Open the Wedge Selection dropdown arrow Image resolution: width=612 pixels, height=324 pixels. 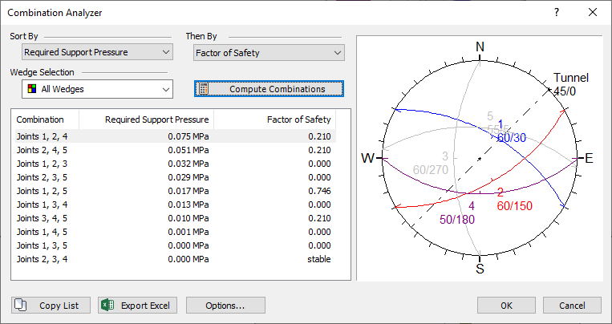pos(165,89)
